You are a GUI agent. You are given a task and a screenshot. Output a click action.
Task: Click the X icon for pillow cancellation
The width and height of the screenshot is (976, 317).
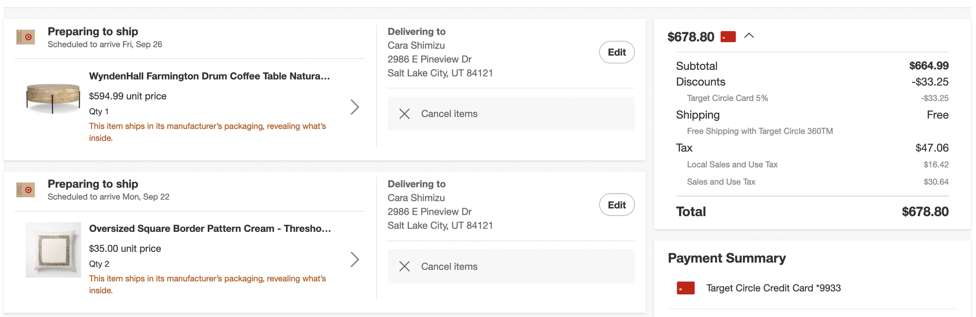tap(404, 266)
